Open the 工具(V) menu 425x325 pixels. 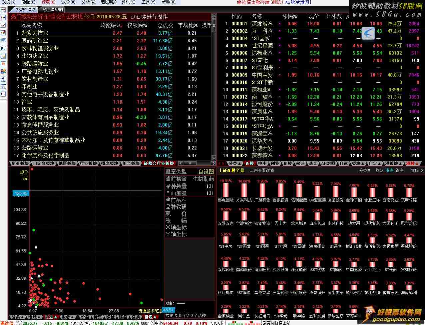(149, 2)
